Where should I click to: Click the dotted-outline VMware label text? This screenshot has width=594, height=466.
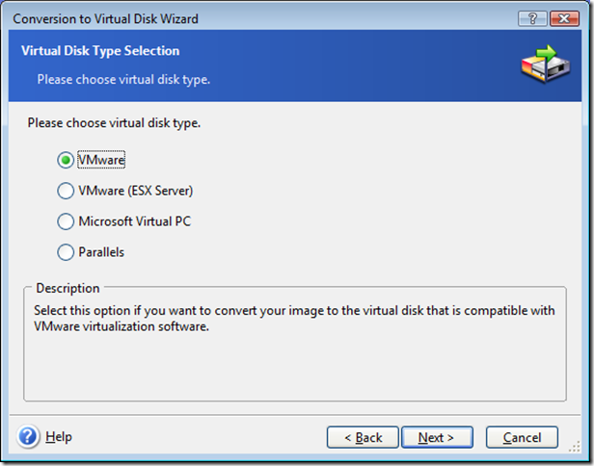[101, 160]
